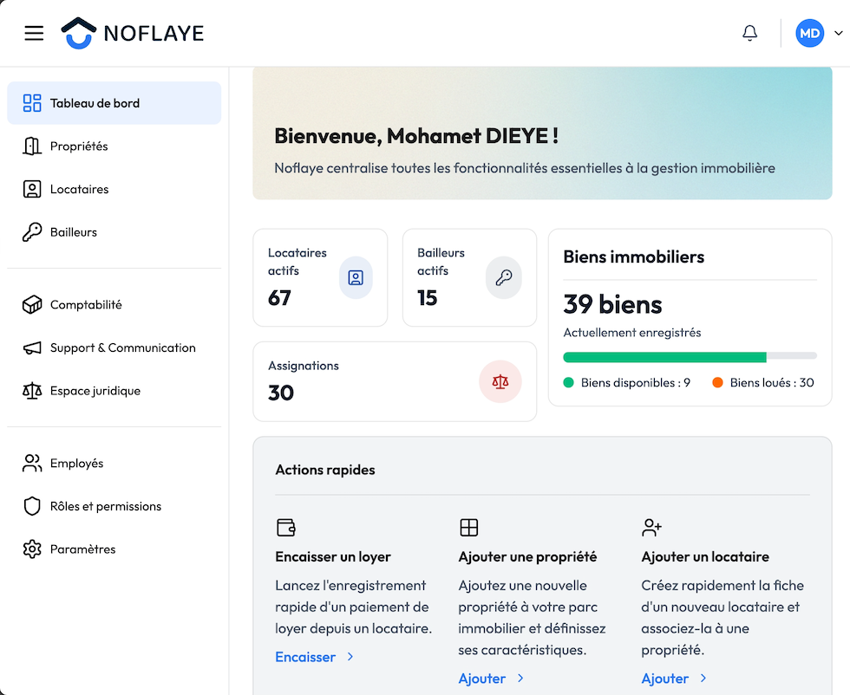Open the Tableau de bord menu item

[114, 103]
